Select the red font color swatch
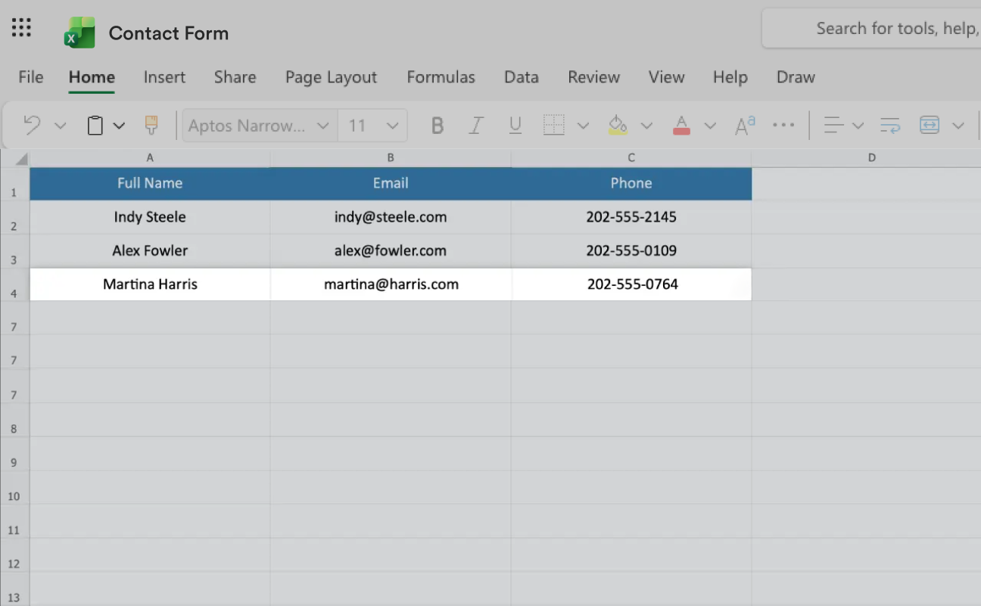981x606 pixels. [x=680, y=125]
